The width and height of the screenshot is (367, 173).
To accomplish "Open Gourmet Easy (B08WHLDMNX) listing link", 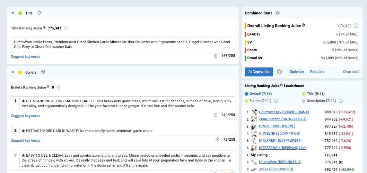I will click(284, 112).
